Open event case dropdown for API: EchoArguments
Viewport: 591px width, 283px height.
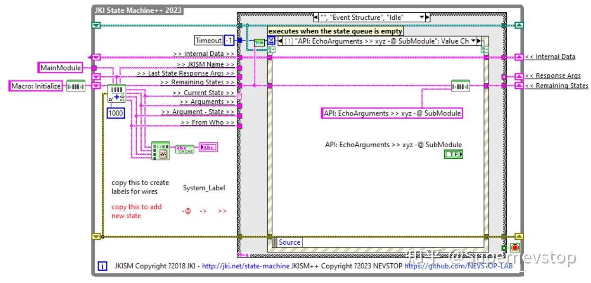pos(473,41)
